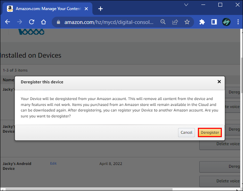Open the Chrome three-dot menu
The height and width of the screenshot is (191, 243).
[x=238, y=22]
